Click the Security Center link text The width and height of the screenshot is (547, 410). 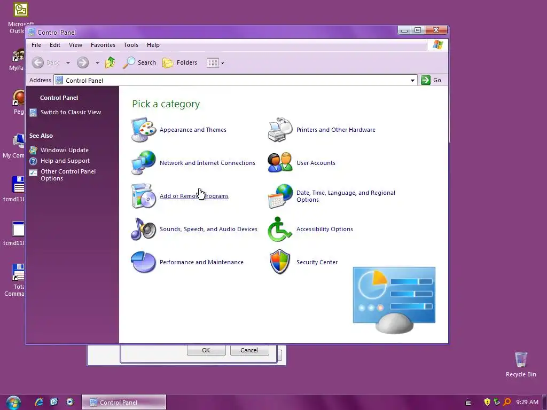click(x=317, y=262)
